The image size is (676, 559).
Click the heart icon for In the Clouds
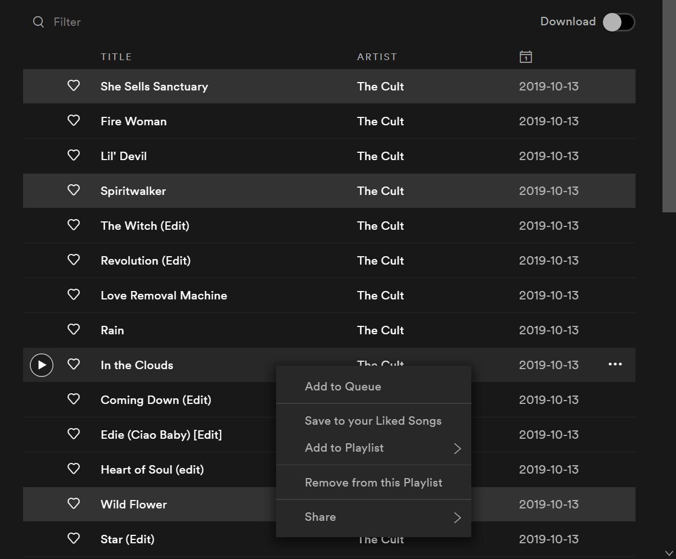[x=74, y=364]
